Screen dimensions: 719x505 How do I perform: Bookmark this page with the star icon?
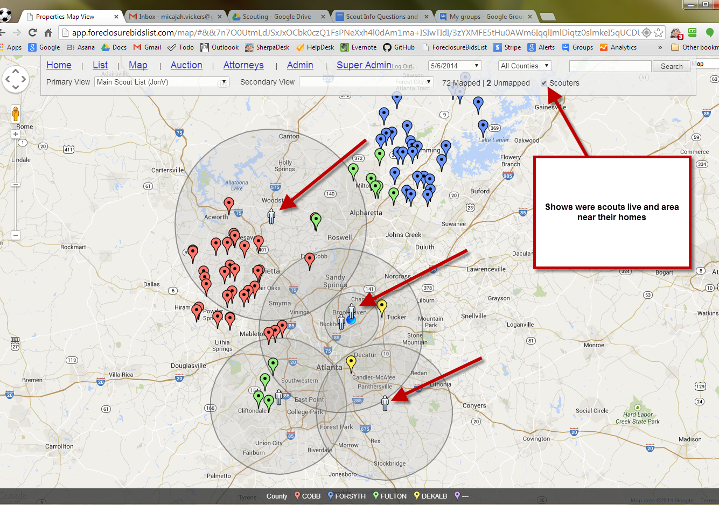pos(658,32)
